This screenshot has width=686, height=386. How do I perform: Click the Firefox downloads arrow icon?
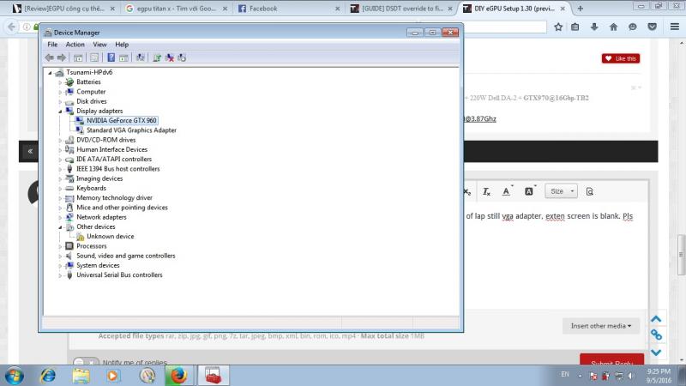click(594, 27)
